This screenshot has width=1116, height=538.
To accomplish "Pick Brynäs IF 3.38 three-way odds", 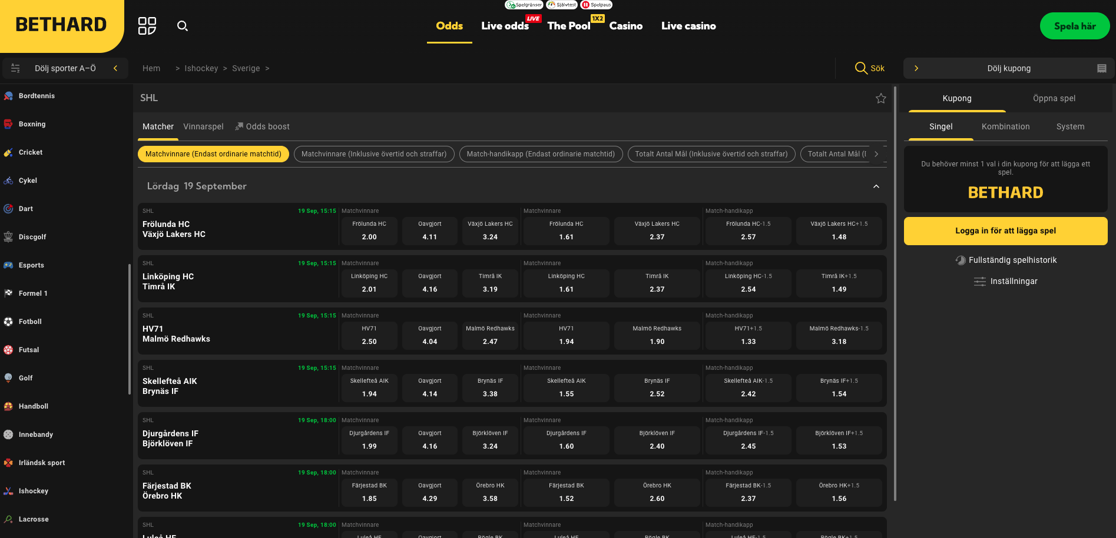I will point(490,387).
